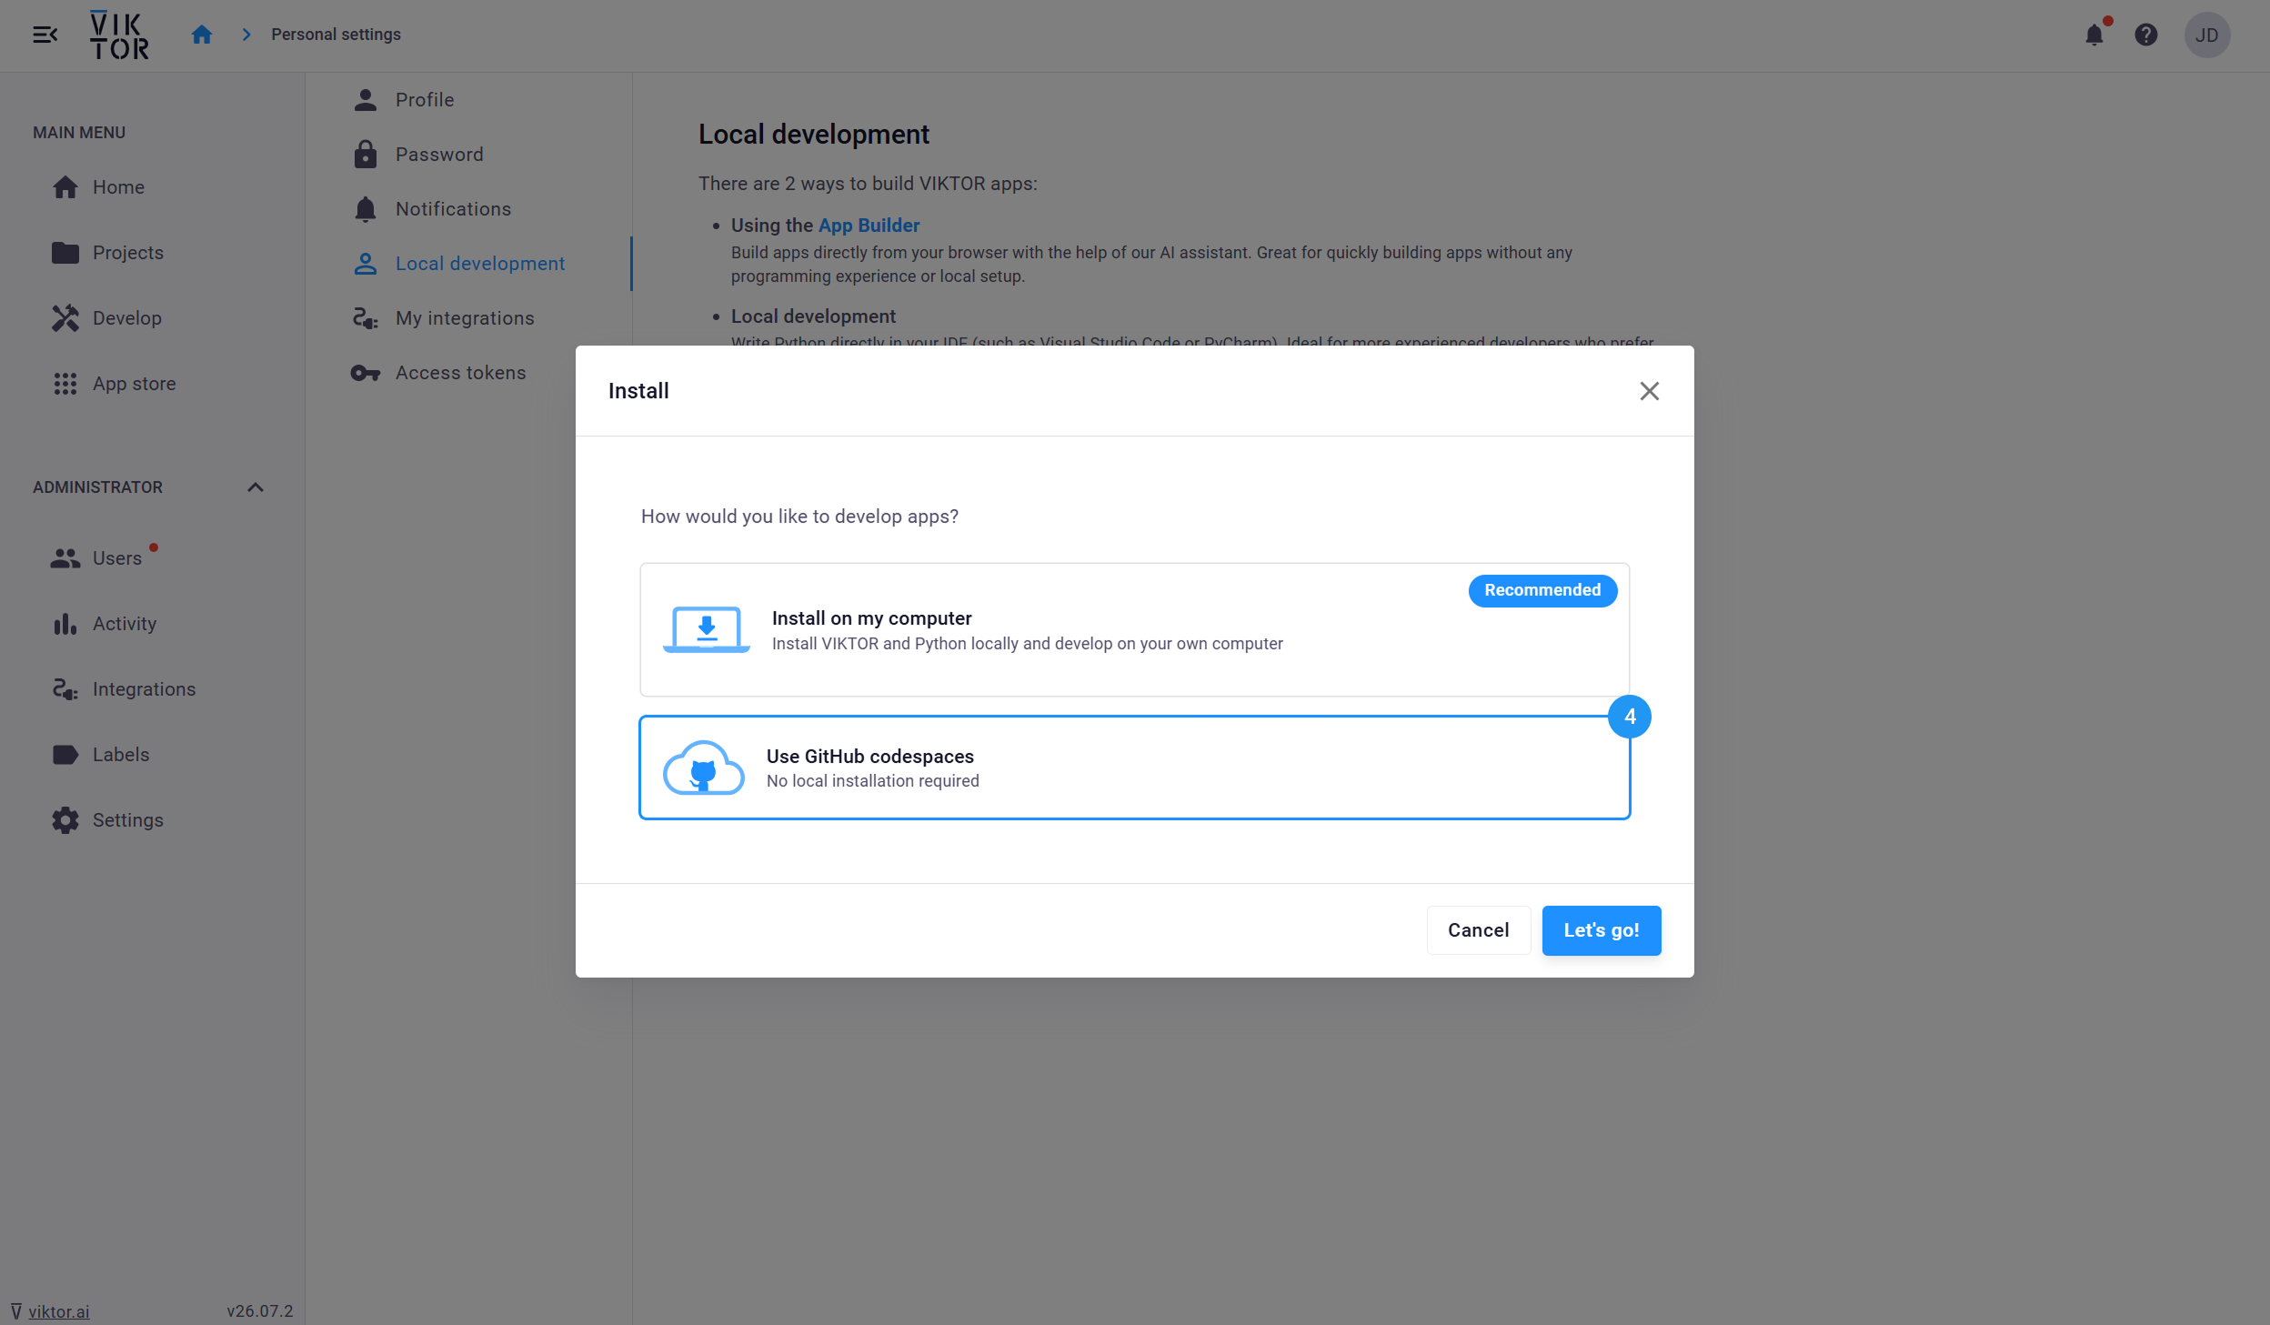This screenshot has height=1325, width=2270.
Task: Click the Develop tools icon
Action: [x=65, y=318]
